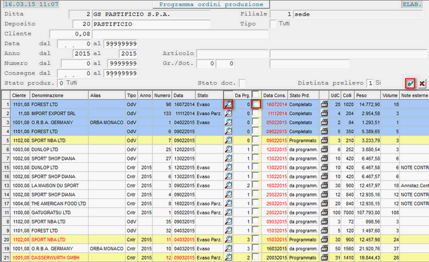Open magnifier detail for IMPORT EXPORT SRL row

(x=228, y=113)
